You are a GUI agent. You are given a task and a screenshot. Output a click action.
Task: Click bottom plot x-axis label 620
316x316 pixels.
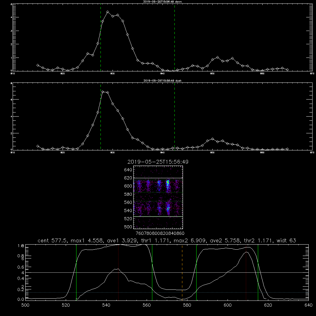tap(268, 305)
